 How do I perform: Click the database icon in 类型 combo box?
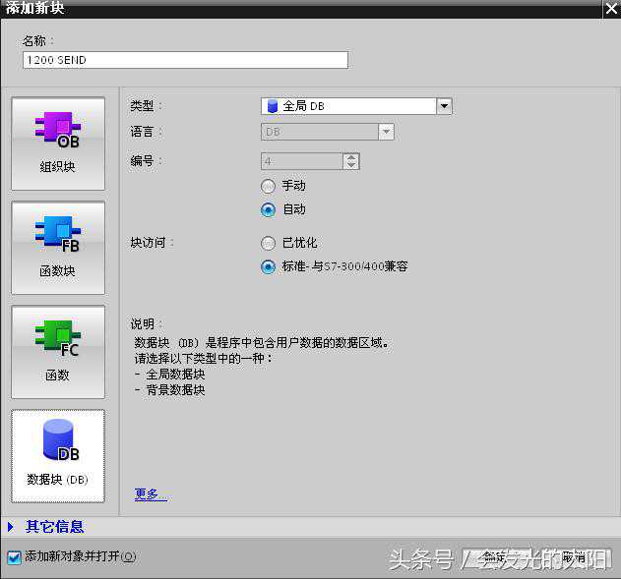pyautogui.click(x=272, y=106)
